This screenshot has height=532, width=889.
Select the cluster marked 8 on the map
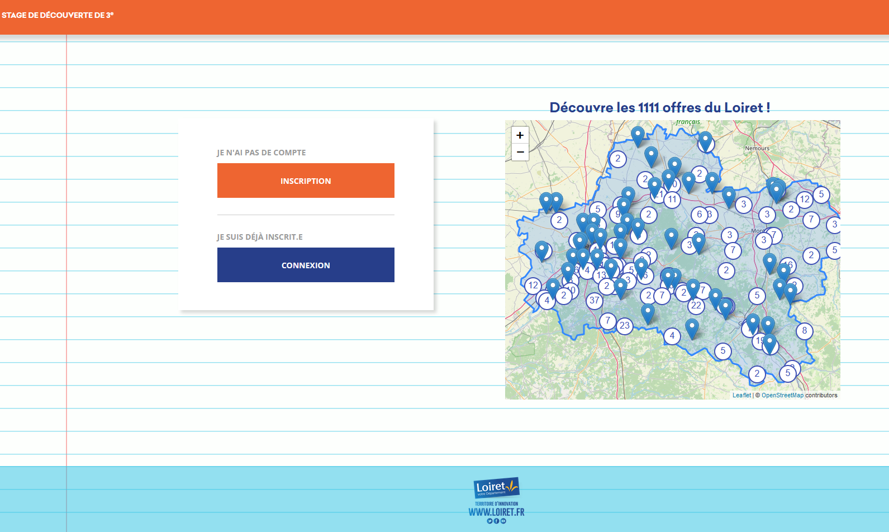point(805,331)
